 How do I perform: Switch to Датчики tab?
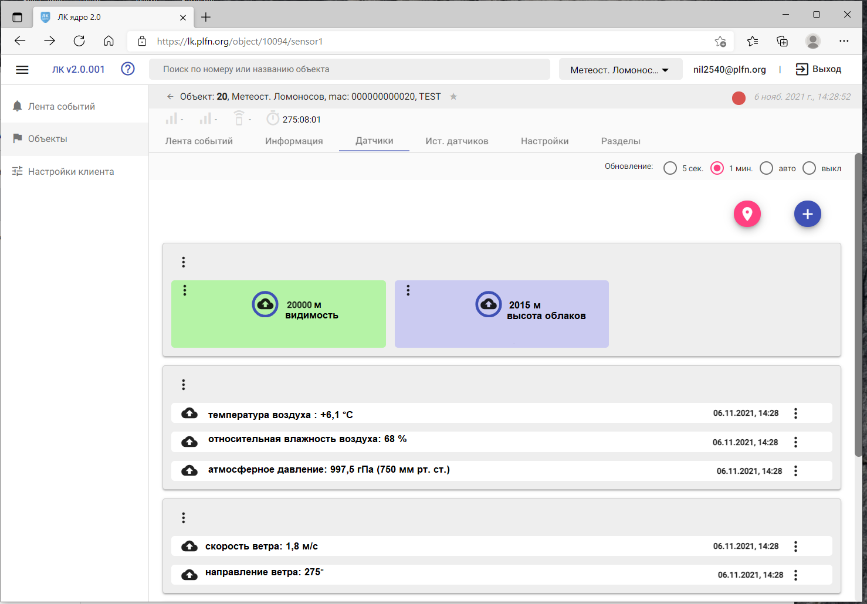coord(374,141)
